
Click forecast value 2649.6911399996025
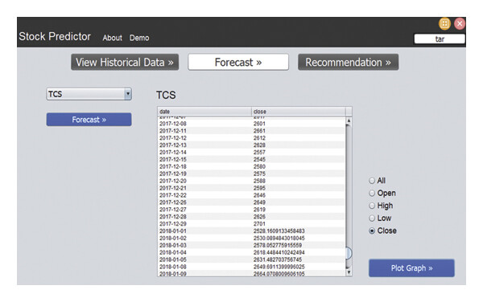coord(279,267)
